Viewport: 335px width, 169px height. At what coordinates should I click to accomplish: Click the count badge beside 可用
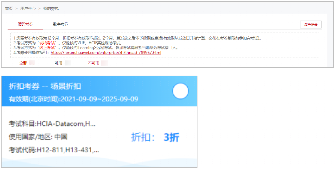(68, 63)
